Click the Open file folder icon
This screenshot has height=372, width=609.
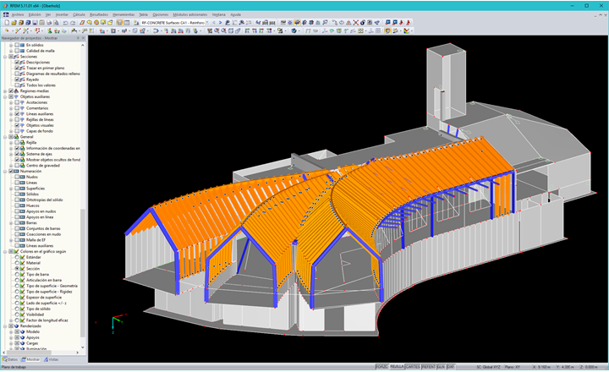[14, 23]
